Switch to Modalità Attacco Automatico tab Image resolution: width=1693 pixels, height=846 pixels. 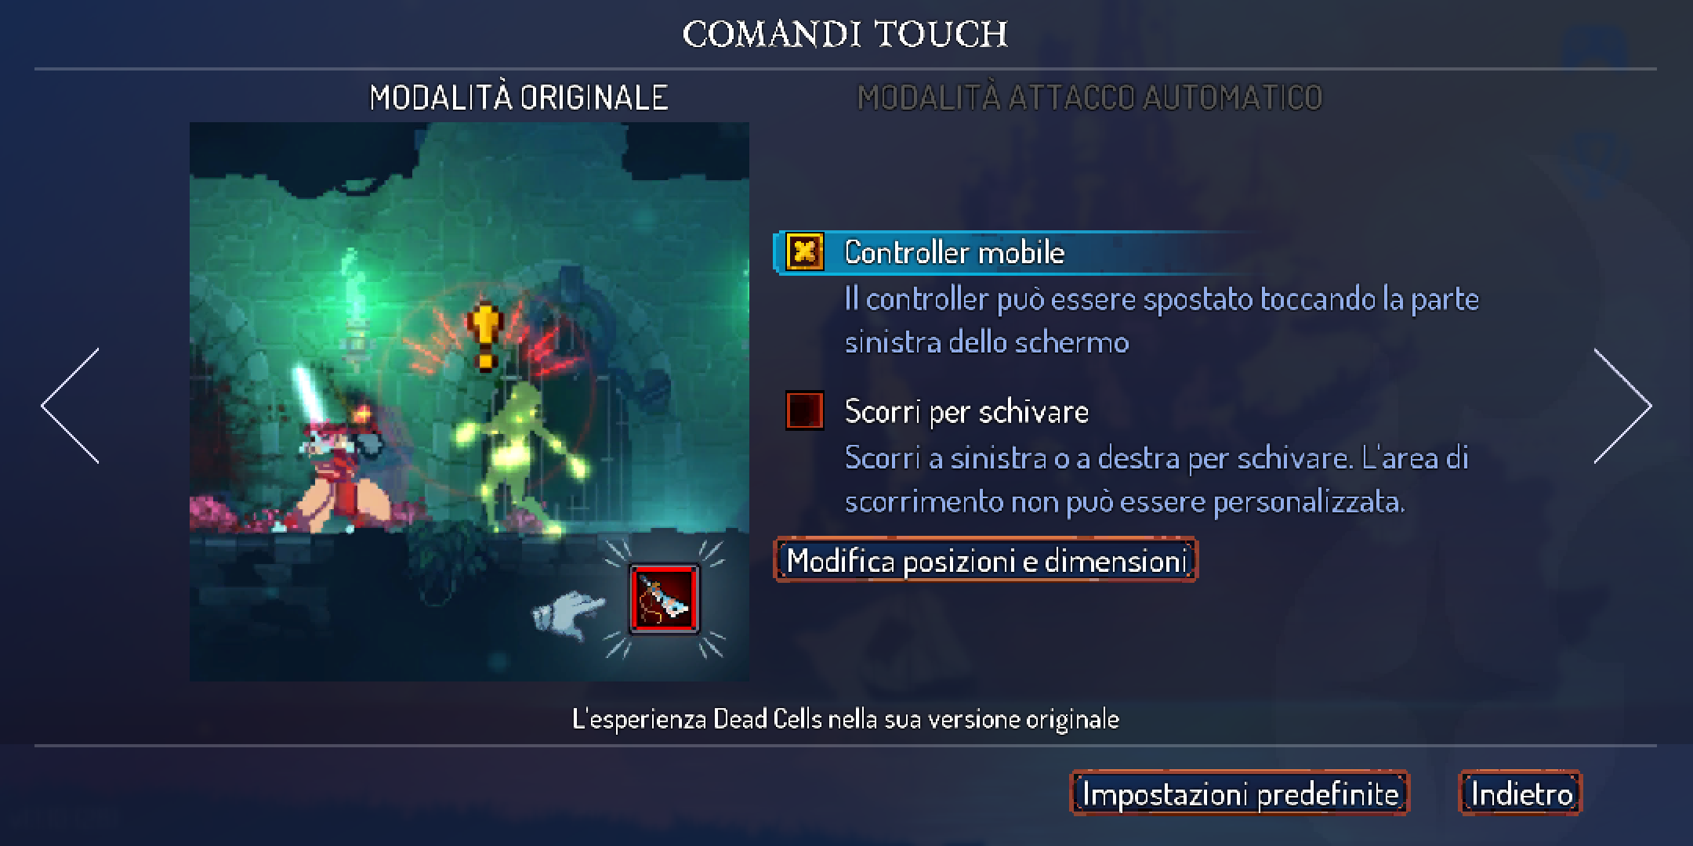coord(1089,97)
